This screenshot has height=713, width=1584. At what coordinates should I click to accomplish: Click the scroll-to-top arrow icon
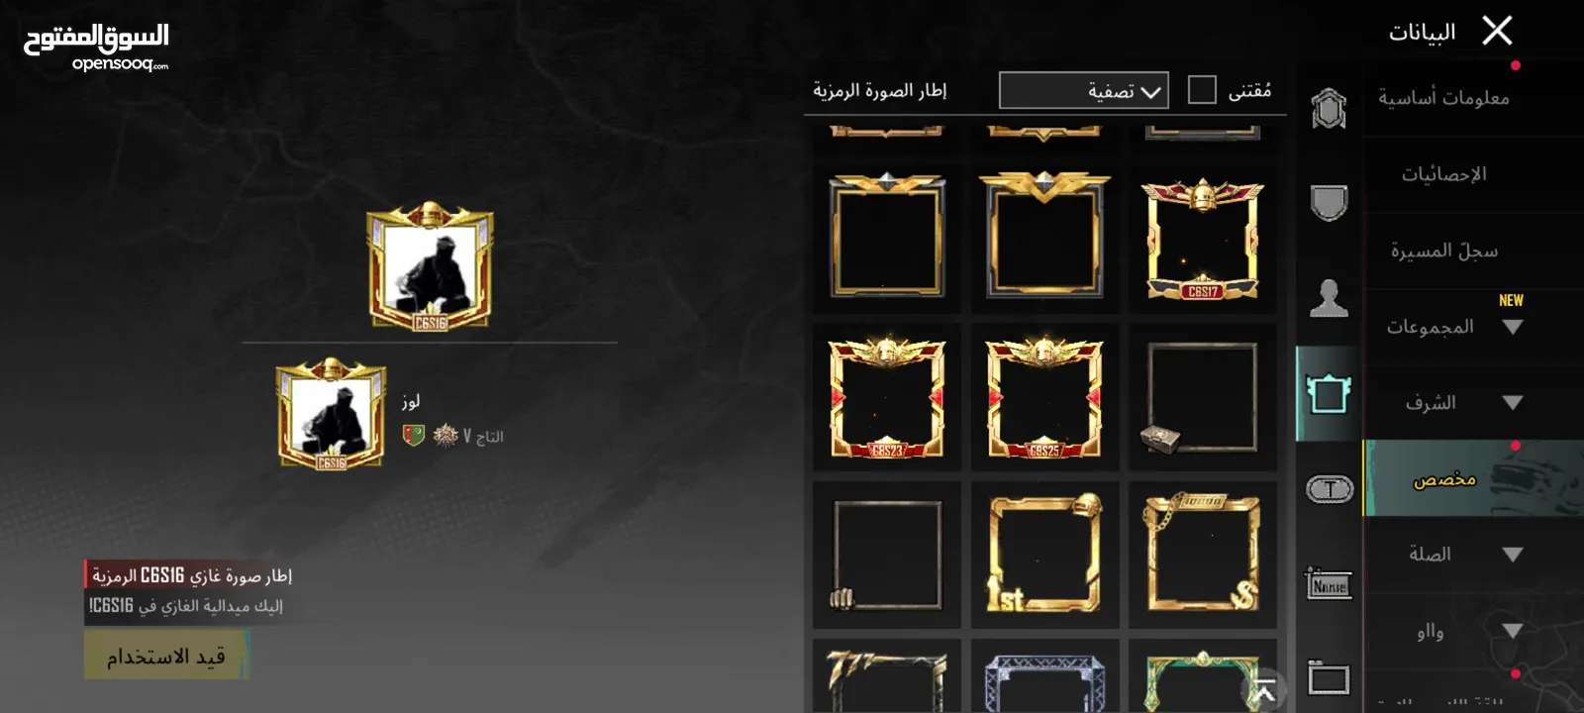point(1264,690)
